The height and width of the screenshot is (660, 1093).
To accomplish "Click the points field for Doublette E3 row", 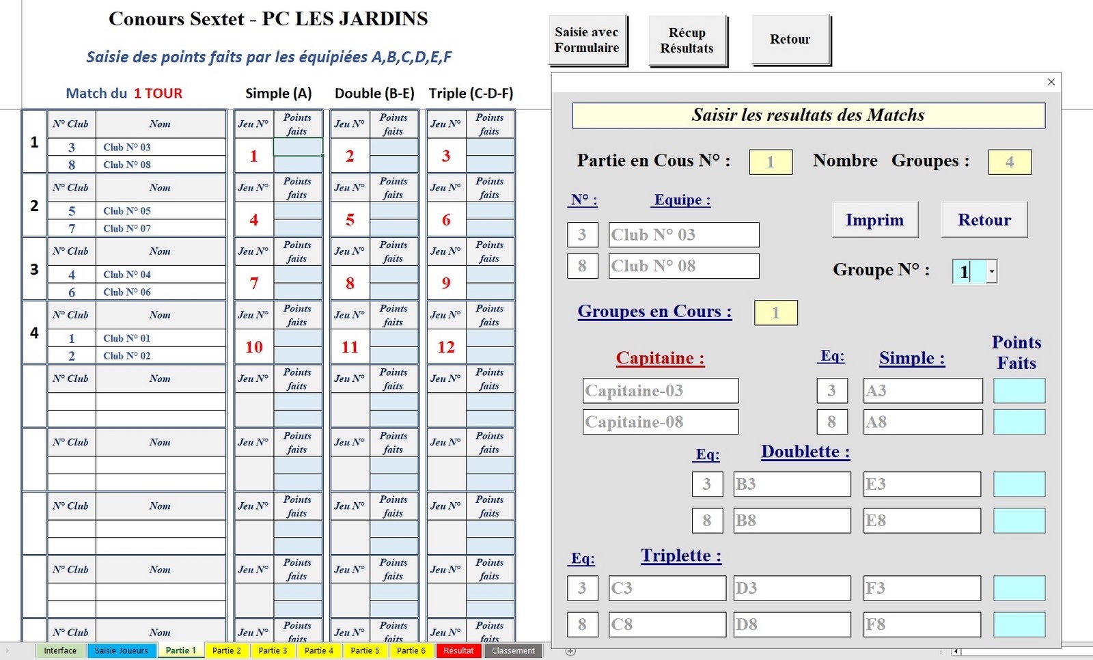I will (x=1019, y=484).
